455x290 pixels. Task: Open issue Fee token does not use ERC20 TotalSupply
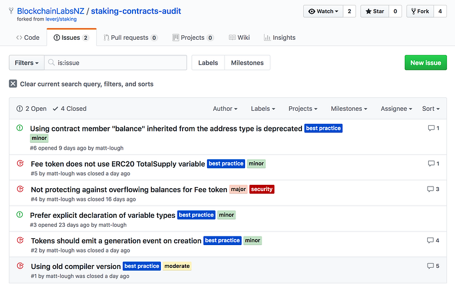pos(118,164)
